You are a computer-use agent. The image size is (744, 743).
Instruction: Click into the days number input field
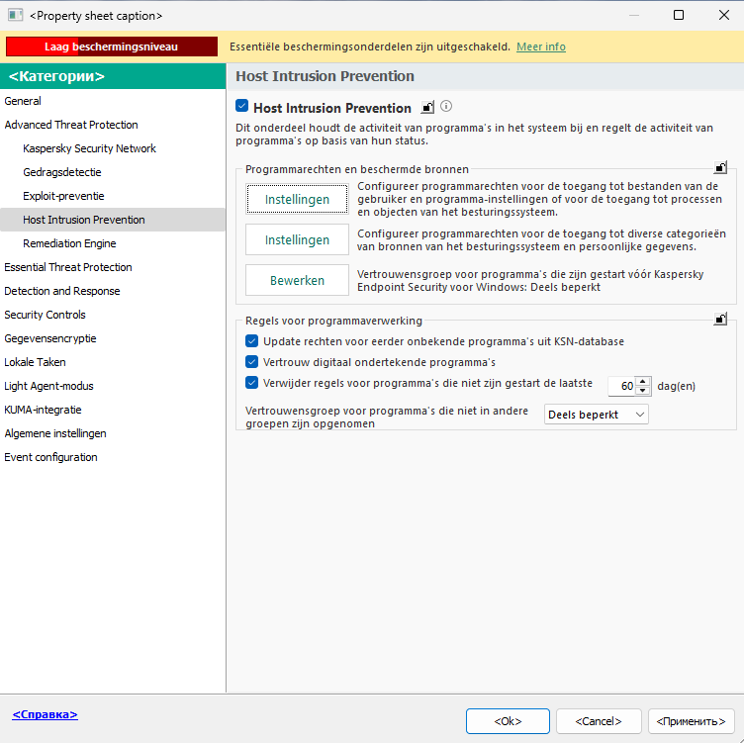click(621, 387)
